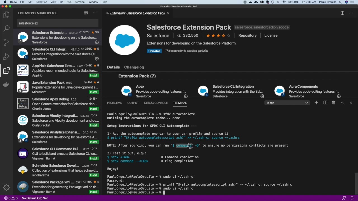The width and height of the screenshot is (358, 201).
Task: Show errors and warnings count in status bar
Action: [x=11, y=198]
